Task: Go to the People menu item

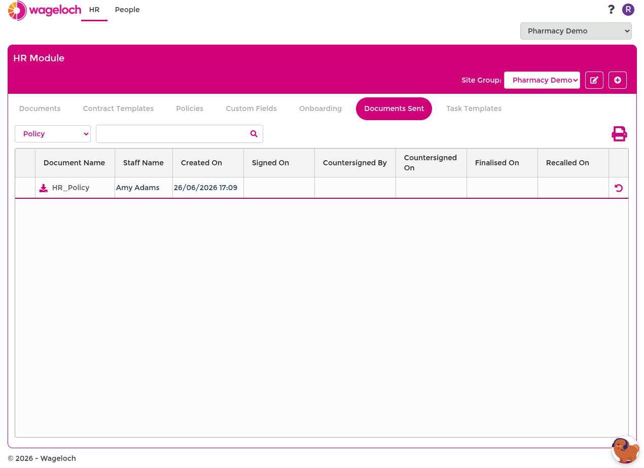Action: [x=127, y=10]
